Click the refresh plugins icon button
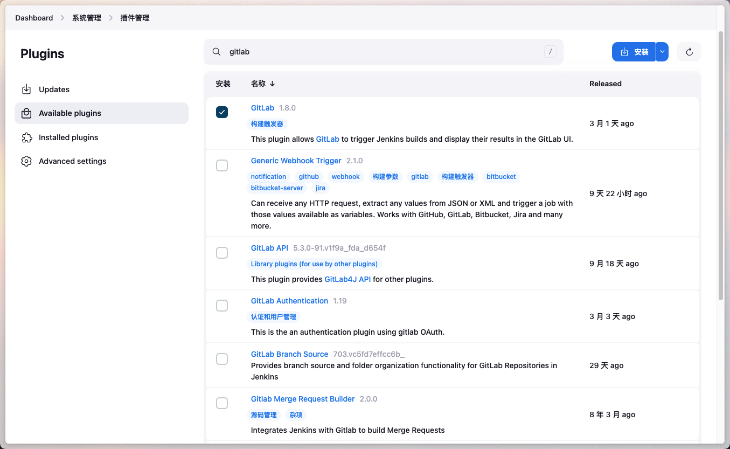This screenshot has width=730, height=449. click(689, 52)
